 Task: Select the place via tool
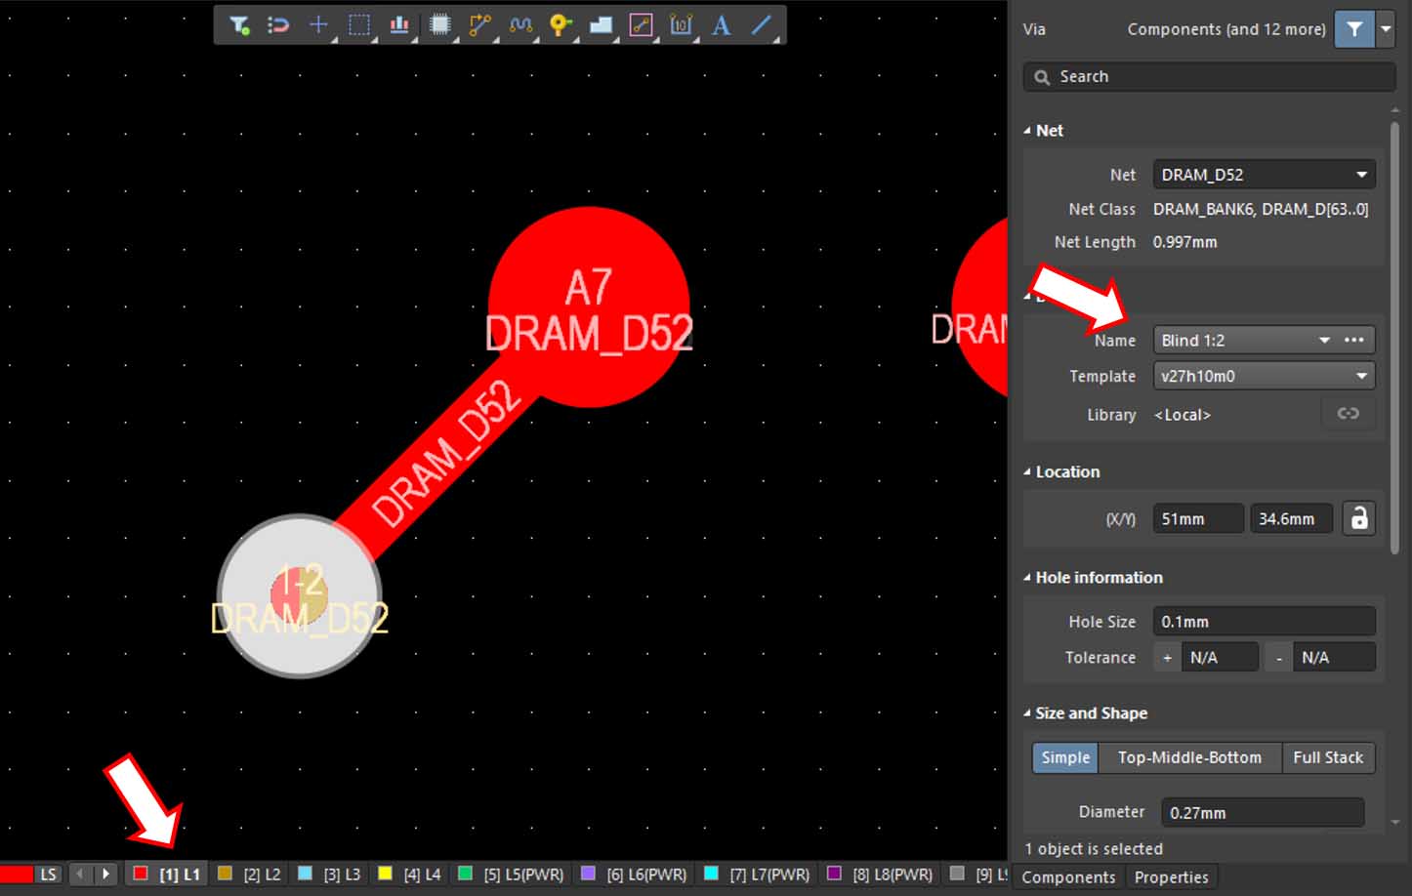coord(561,25)
